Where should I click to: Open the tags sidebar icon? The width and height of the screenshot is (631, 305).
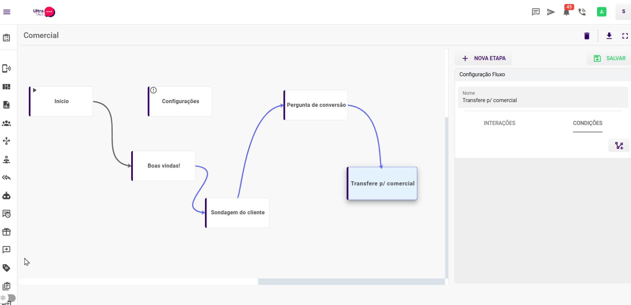7,268
